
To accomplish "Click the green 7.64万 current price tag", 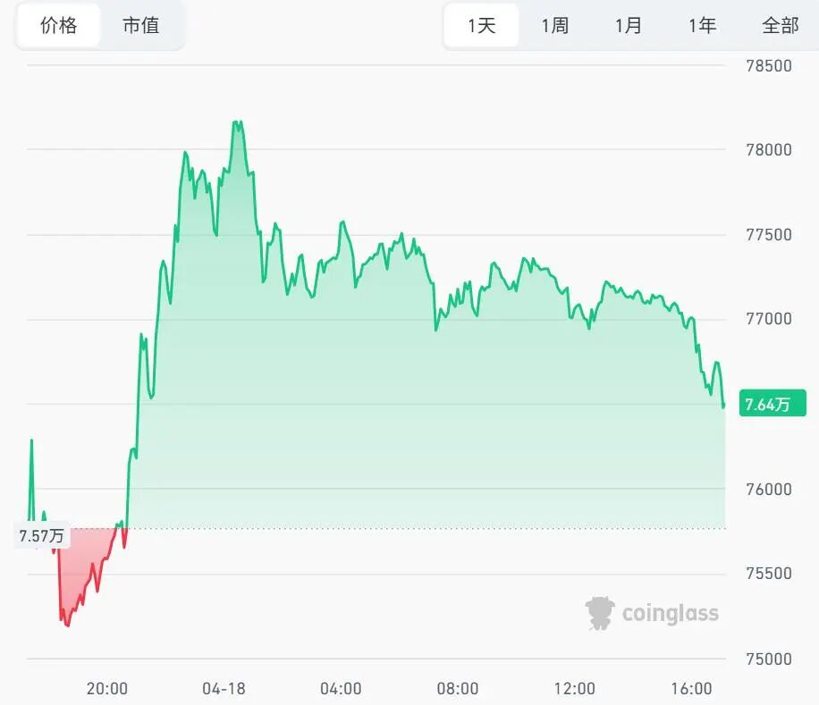I will coord(768,405).
